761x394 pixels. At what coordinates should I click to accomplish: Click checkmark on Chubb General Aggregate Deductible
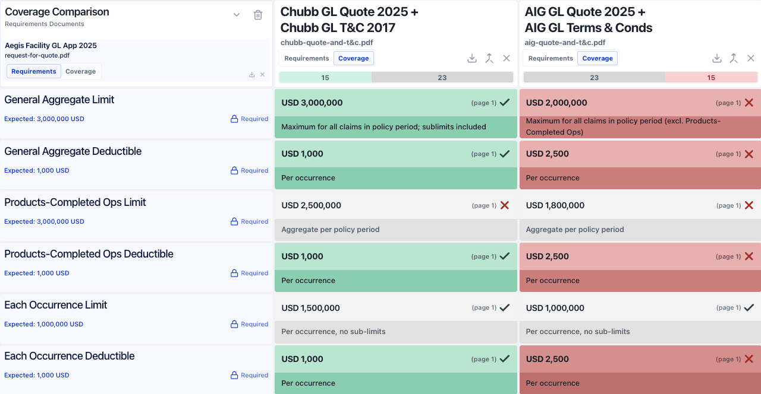[x=505, y=154]
